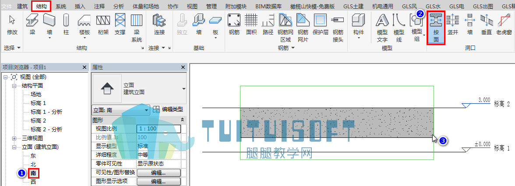Screen dimensions: 515x186
Task: Open the element type selector dropdown
Action: pos(183,88)
